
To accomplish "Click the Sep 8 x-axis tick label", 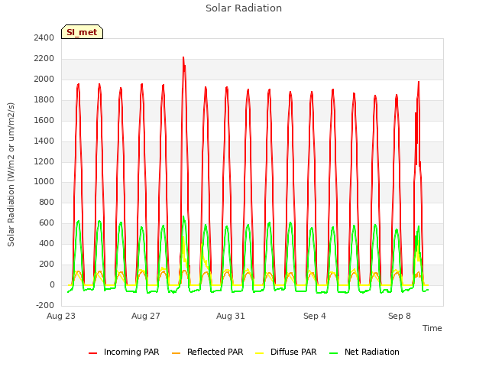I will point(400,316).
